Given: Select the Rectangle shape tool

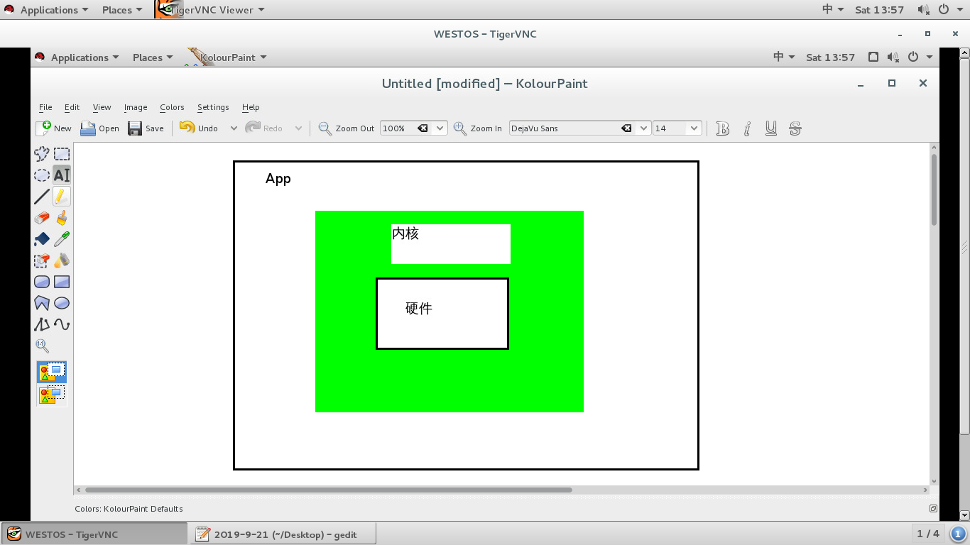Looking at the screenshot, I should coord(62,282).
